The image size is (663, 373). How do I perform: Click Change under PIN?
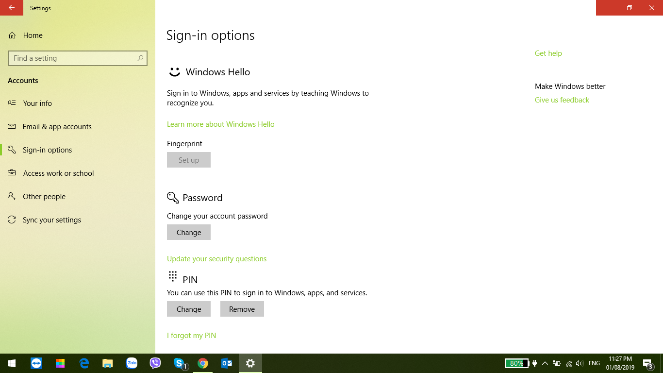[x=189, y=309]
